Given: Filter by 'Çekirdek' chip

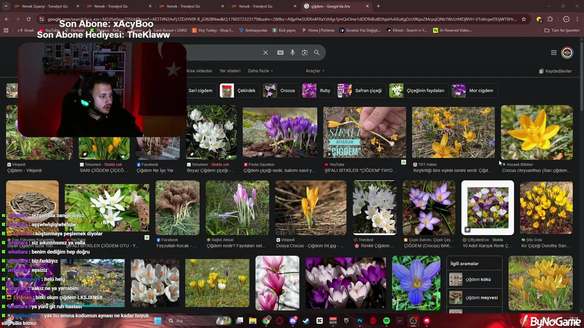Looking at the screenshot, I should tap(239, 90).
